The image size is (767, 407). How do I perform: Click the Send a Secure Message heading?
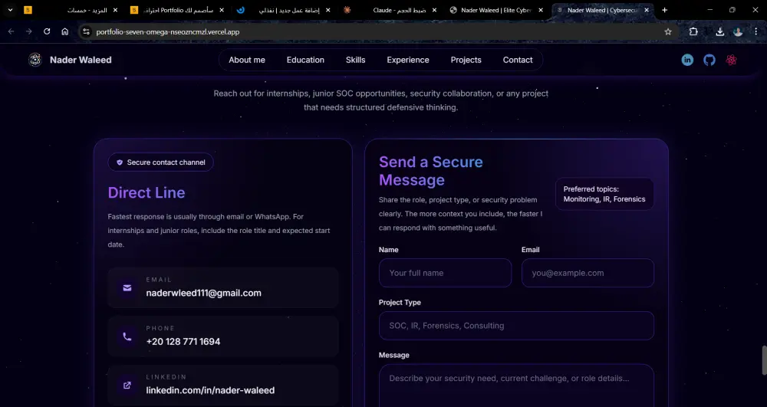tap(430, 170)
